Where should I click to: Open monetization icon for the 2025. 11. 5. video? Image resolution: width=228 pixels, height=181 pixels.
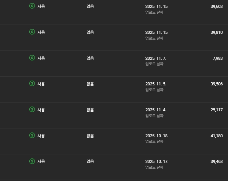[x=32, y=84]
